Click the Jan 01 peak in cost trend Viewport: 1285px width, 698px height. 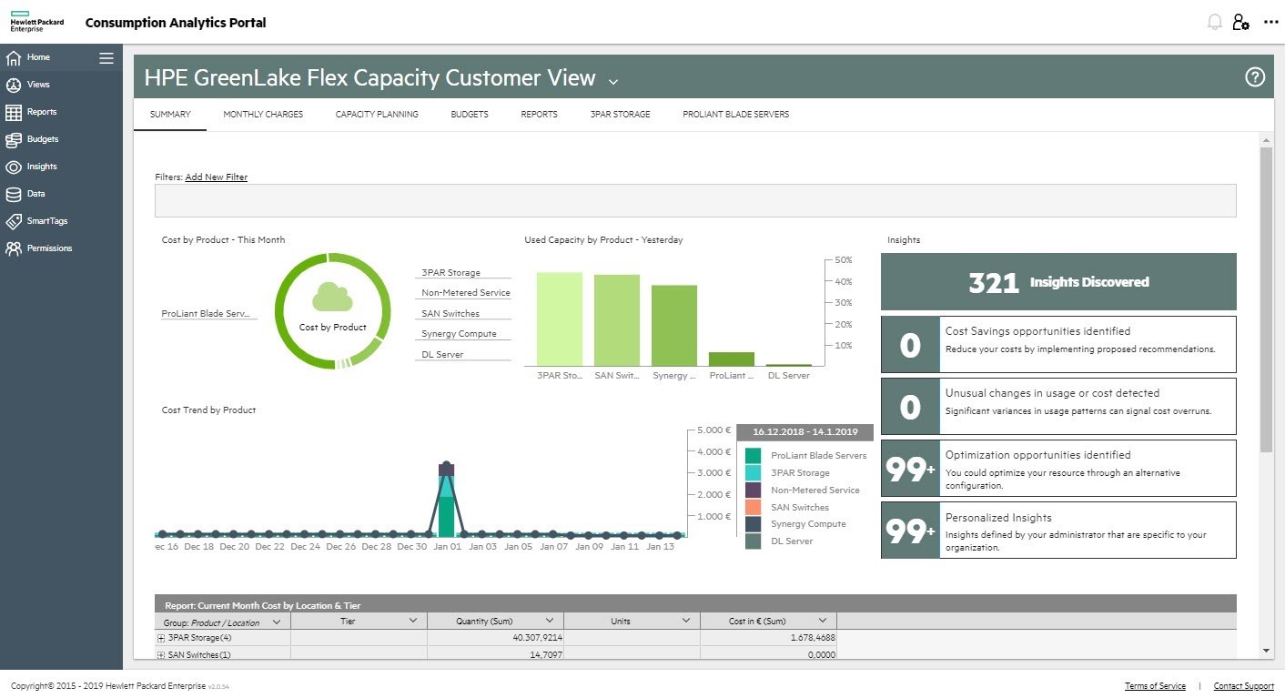pyautogui.click(x=446, y=465)
